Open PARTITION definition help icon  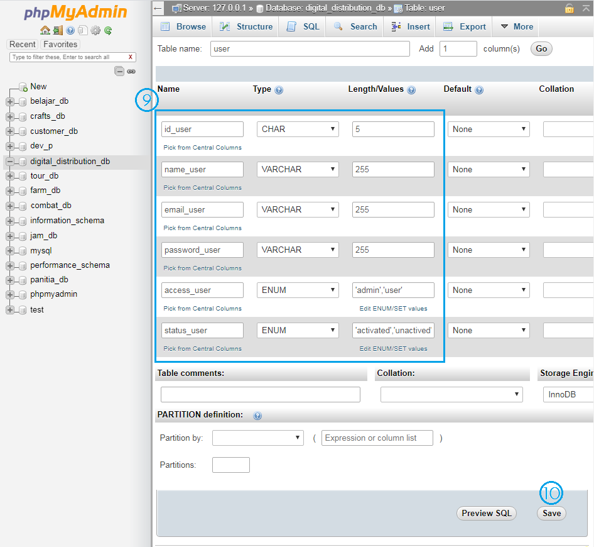[x=257, y=416]
